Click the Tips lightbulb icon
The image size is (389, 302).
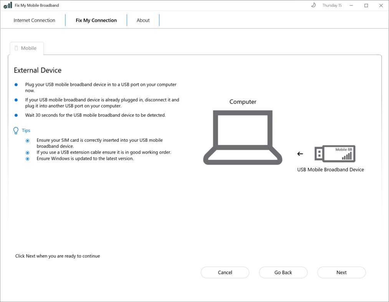(x=16, y=130)
